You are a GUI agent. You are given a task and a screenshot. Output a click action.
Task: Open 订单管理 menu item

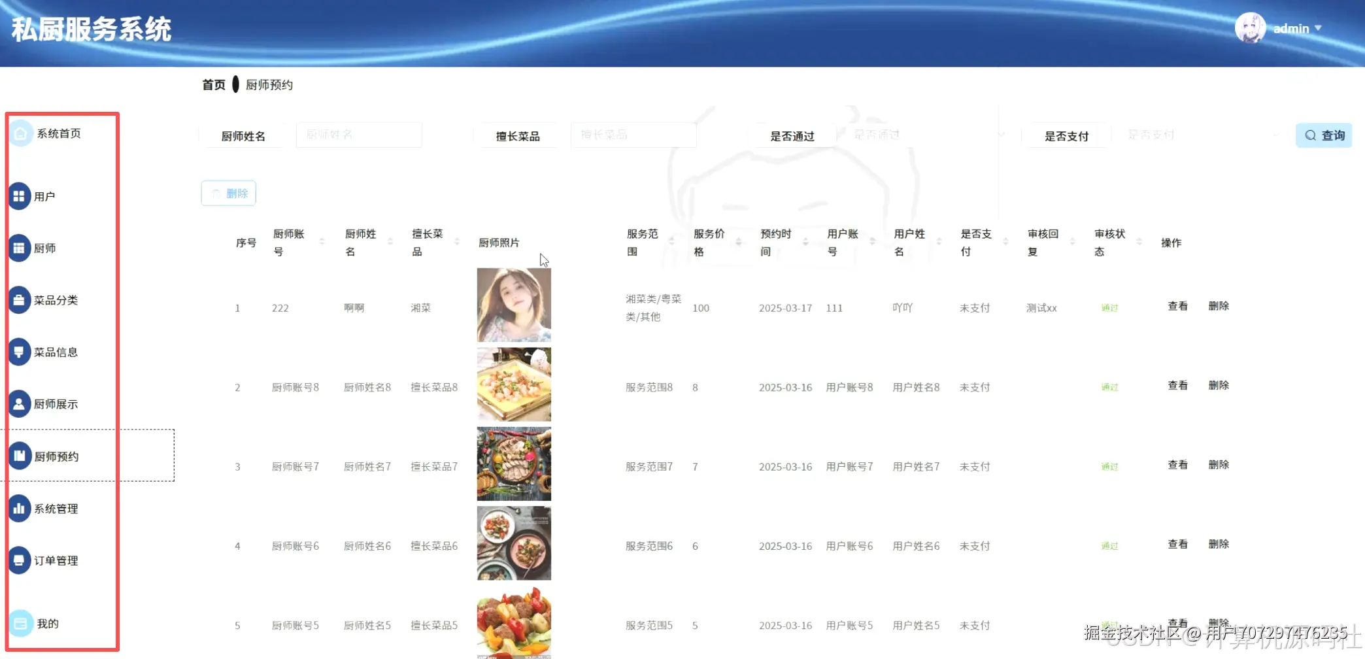[x=56, y=560]
